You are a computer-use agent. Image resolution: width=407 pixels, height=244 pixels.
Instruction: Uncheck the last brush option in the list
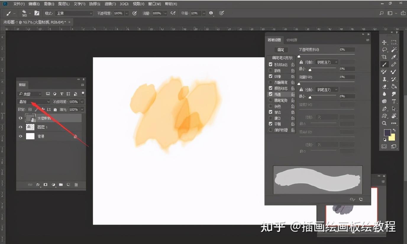270,129
